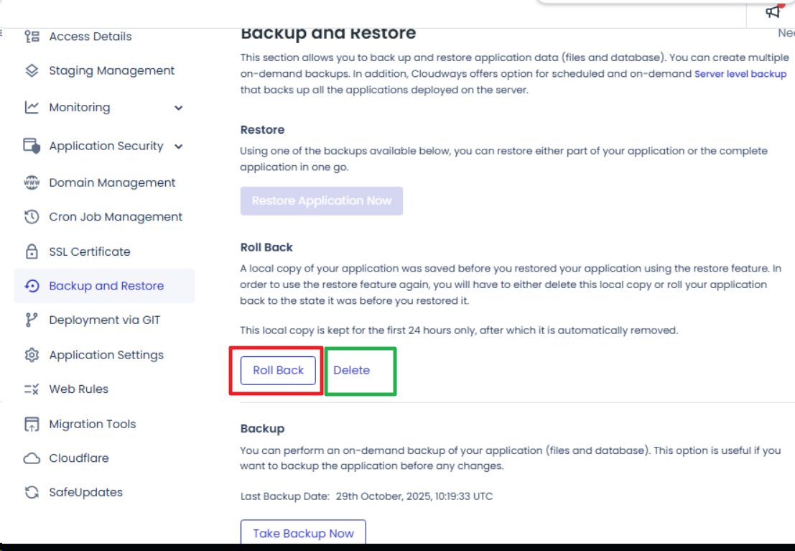Viewport: 795px width, 551px height.
Task: Click the announcements megaphone icon
Action: [773, 11]
